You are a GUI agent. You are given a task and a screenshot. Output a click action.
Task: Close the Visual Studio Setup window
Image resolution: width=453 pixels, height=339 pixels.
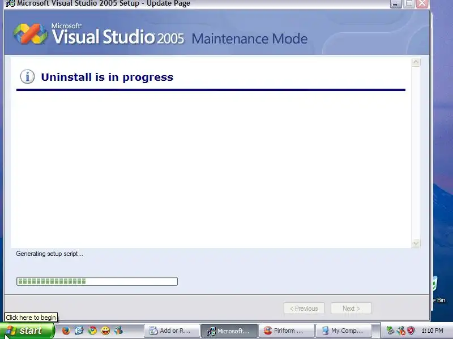tap(422, 3)
